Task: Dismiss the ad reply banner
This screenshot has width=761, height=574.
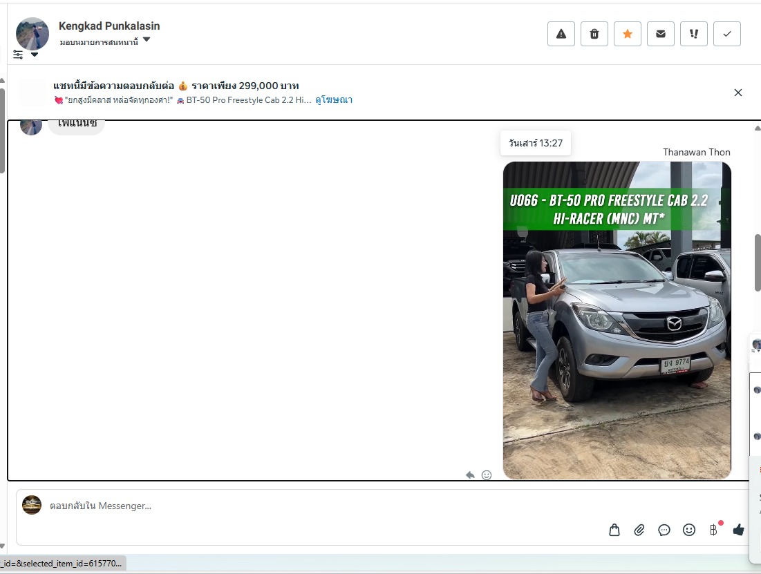Action: 738,93
